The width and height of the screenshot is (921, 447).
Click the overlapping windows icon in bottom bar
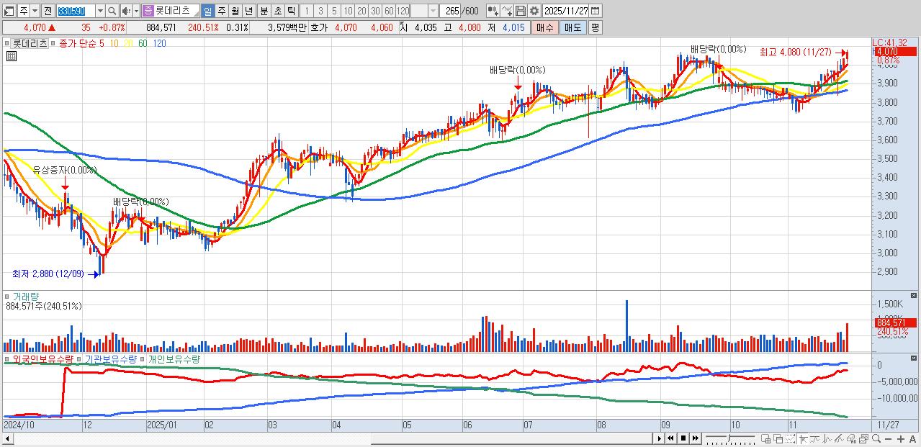(x=778, y=438)
